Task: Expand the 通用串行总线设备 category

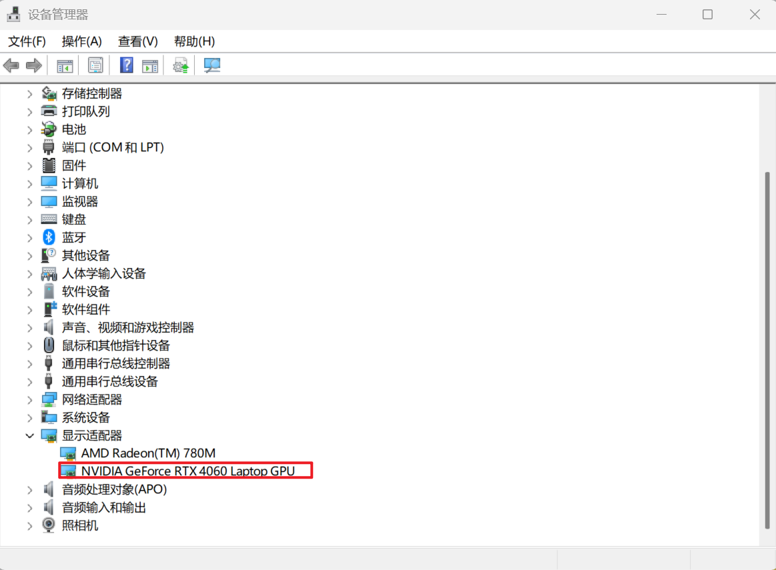Action: pyautogui.click(x=30, y=381)
